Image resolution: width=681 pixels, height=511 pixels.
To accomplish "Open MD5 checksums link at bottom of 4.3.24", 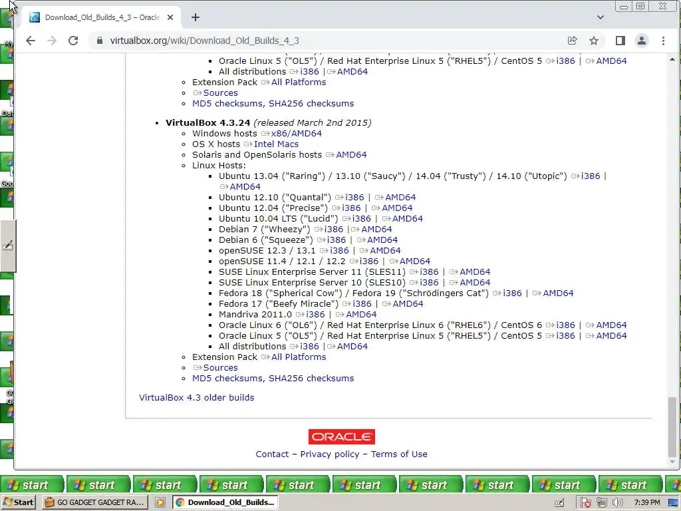I will point(227,379).
